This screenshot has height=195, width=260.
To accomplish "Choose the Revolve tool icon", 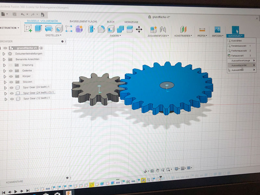I will point(49,29).
